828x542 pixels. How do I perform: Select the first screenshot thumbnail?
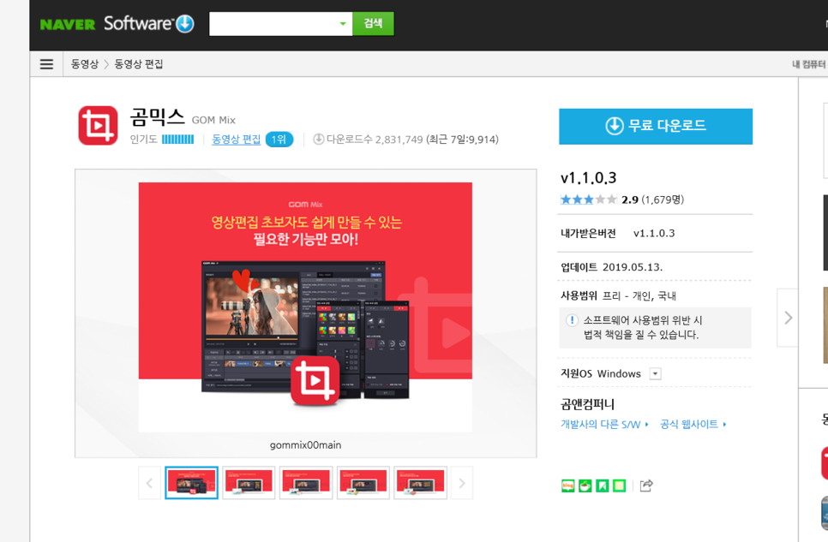[191, 483]
